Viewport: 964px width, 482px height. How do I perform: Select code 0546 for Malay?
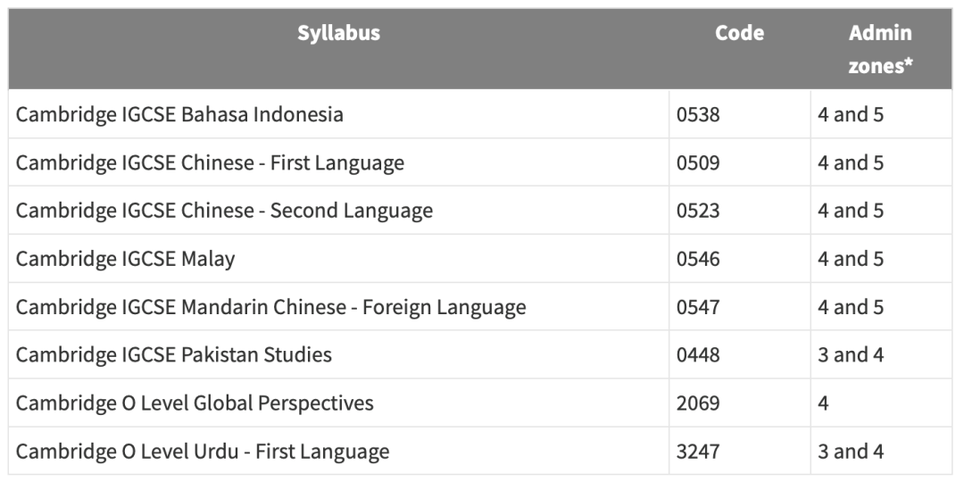[x=698, y=260]
